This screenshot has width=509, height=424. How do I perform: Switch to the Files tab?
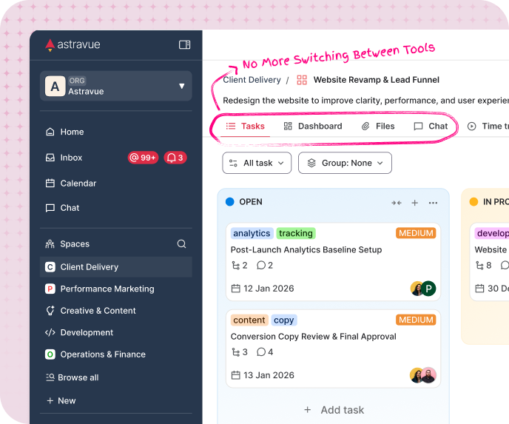tap(378, 127)
